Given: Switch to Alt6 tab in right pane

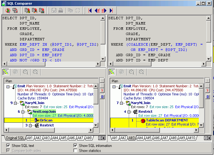Looking at the screenshot, I should coord(157,138).
